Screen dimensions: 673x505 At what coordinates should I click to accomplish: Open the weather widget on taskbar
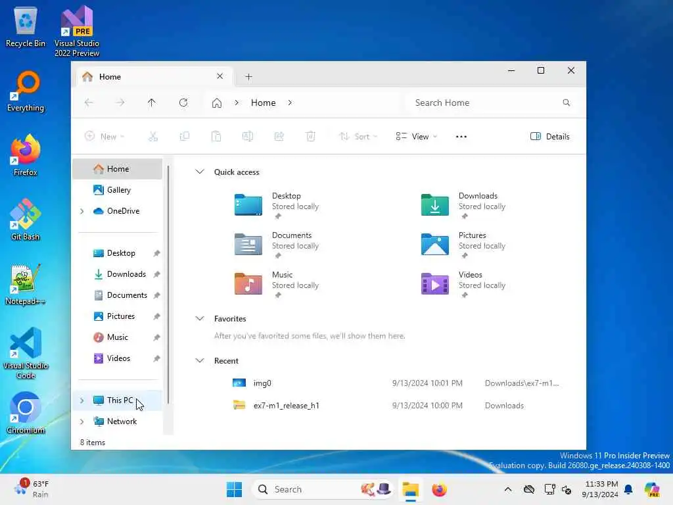point(31,489)
